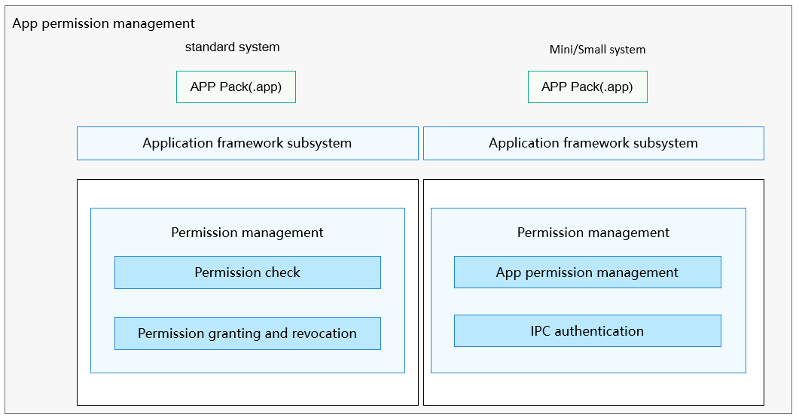Select the right Application framework subsystem block

pyautogui.click(x=593, y=144)
